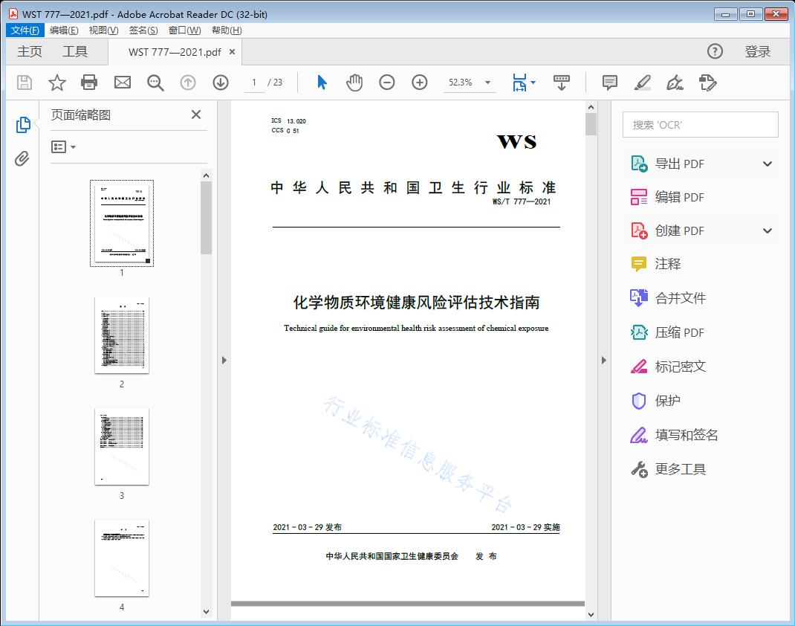The height and width of the screenshot is (626, 795).
Task: Bookmark file with the star icon
Action: point(57,83)
